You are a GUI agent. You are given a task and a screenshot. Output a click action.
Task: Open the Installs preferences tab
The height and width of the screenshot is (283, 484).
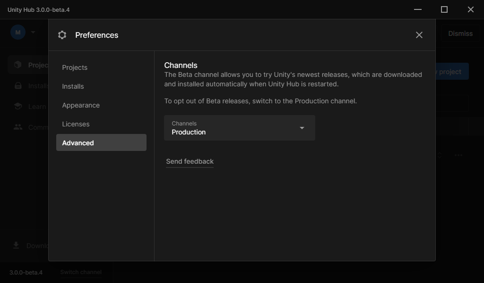(101, 86)
